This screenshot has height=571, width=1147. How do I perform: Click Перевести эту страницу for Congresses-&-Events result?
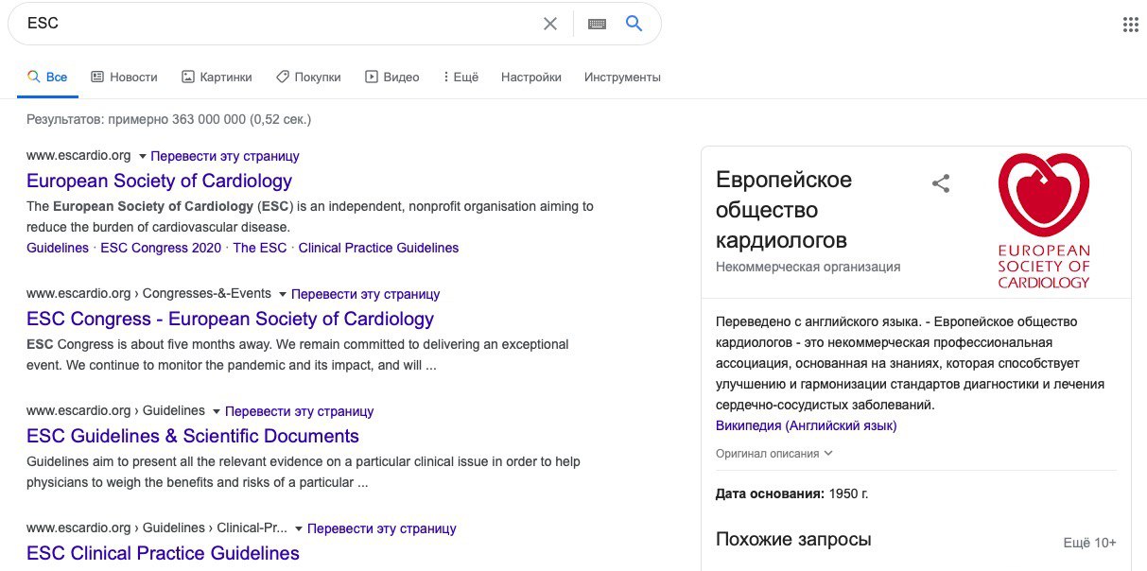(x=366, y=294)
